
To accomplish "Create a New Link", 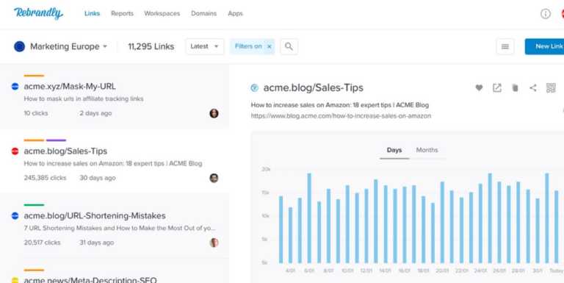I will (545, 46).
